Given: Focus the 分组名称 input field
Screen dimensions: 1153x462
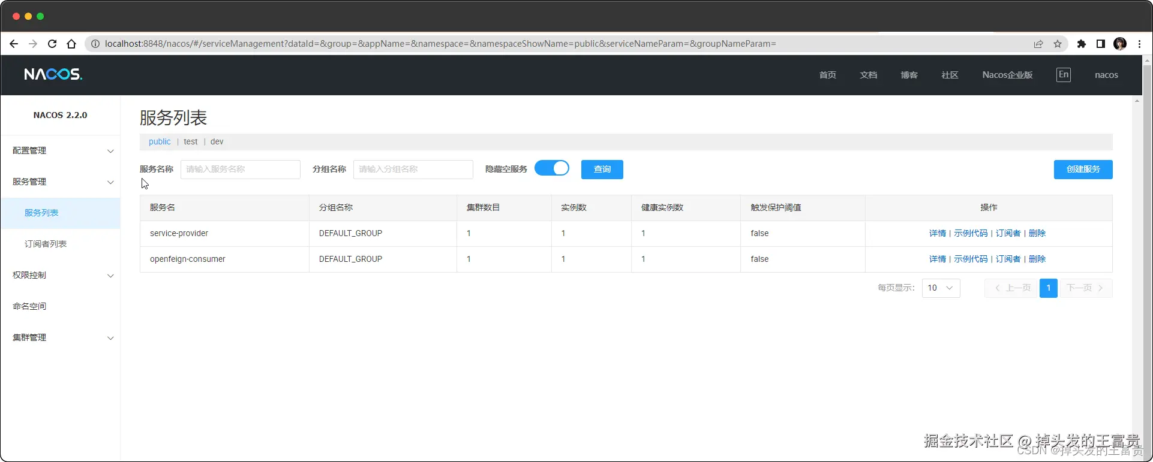Looking at the screenshot, I should pos(413,170).
